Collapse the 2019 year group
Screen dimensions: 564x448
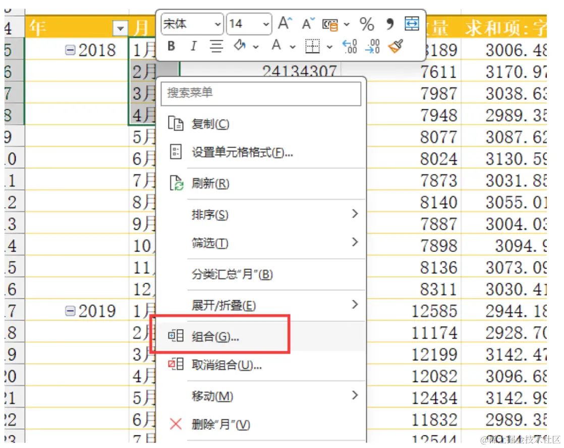coord(70,311)
